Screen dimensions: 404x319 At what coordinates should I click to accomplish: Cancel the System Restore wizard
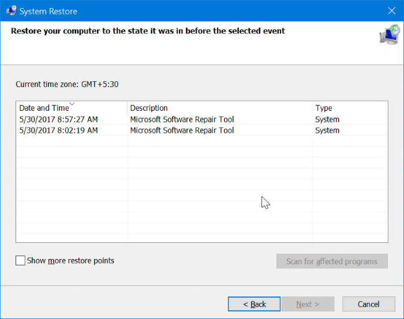click(x=368, y=304)
